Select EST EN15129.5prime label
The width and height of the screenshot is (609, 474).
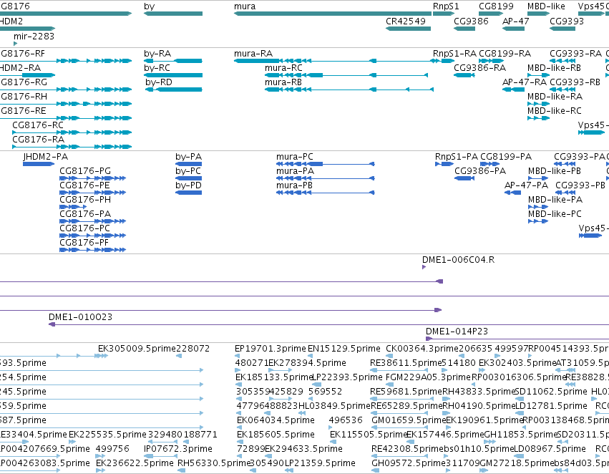(344, 349)
